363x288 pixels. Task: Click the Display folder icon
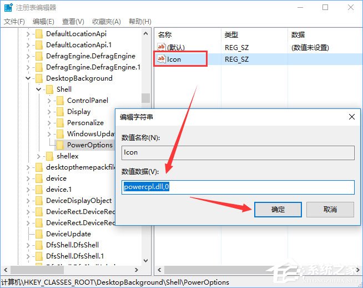(x=60, y=112)
